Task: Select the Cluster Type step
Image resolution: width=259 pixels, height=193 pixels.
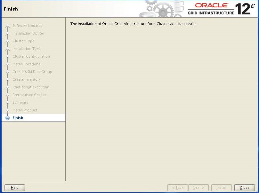Action: [x=23, y=41]
